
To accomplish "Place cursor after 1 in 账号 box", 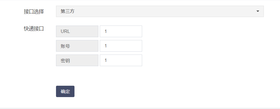I will click(107, 46).
